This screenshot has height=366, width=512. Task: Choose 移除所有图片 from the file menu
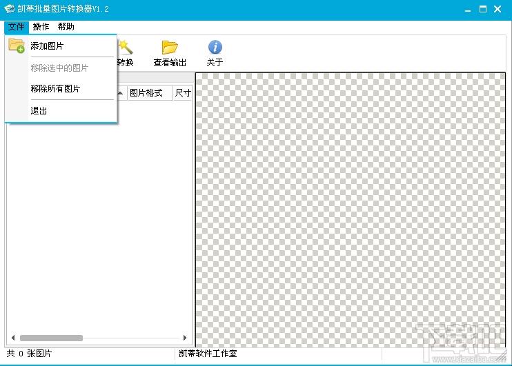pyautogui.click(x=55, y=89)
